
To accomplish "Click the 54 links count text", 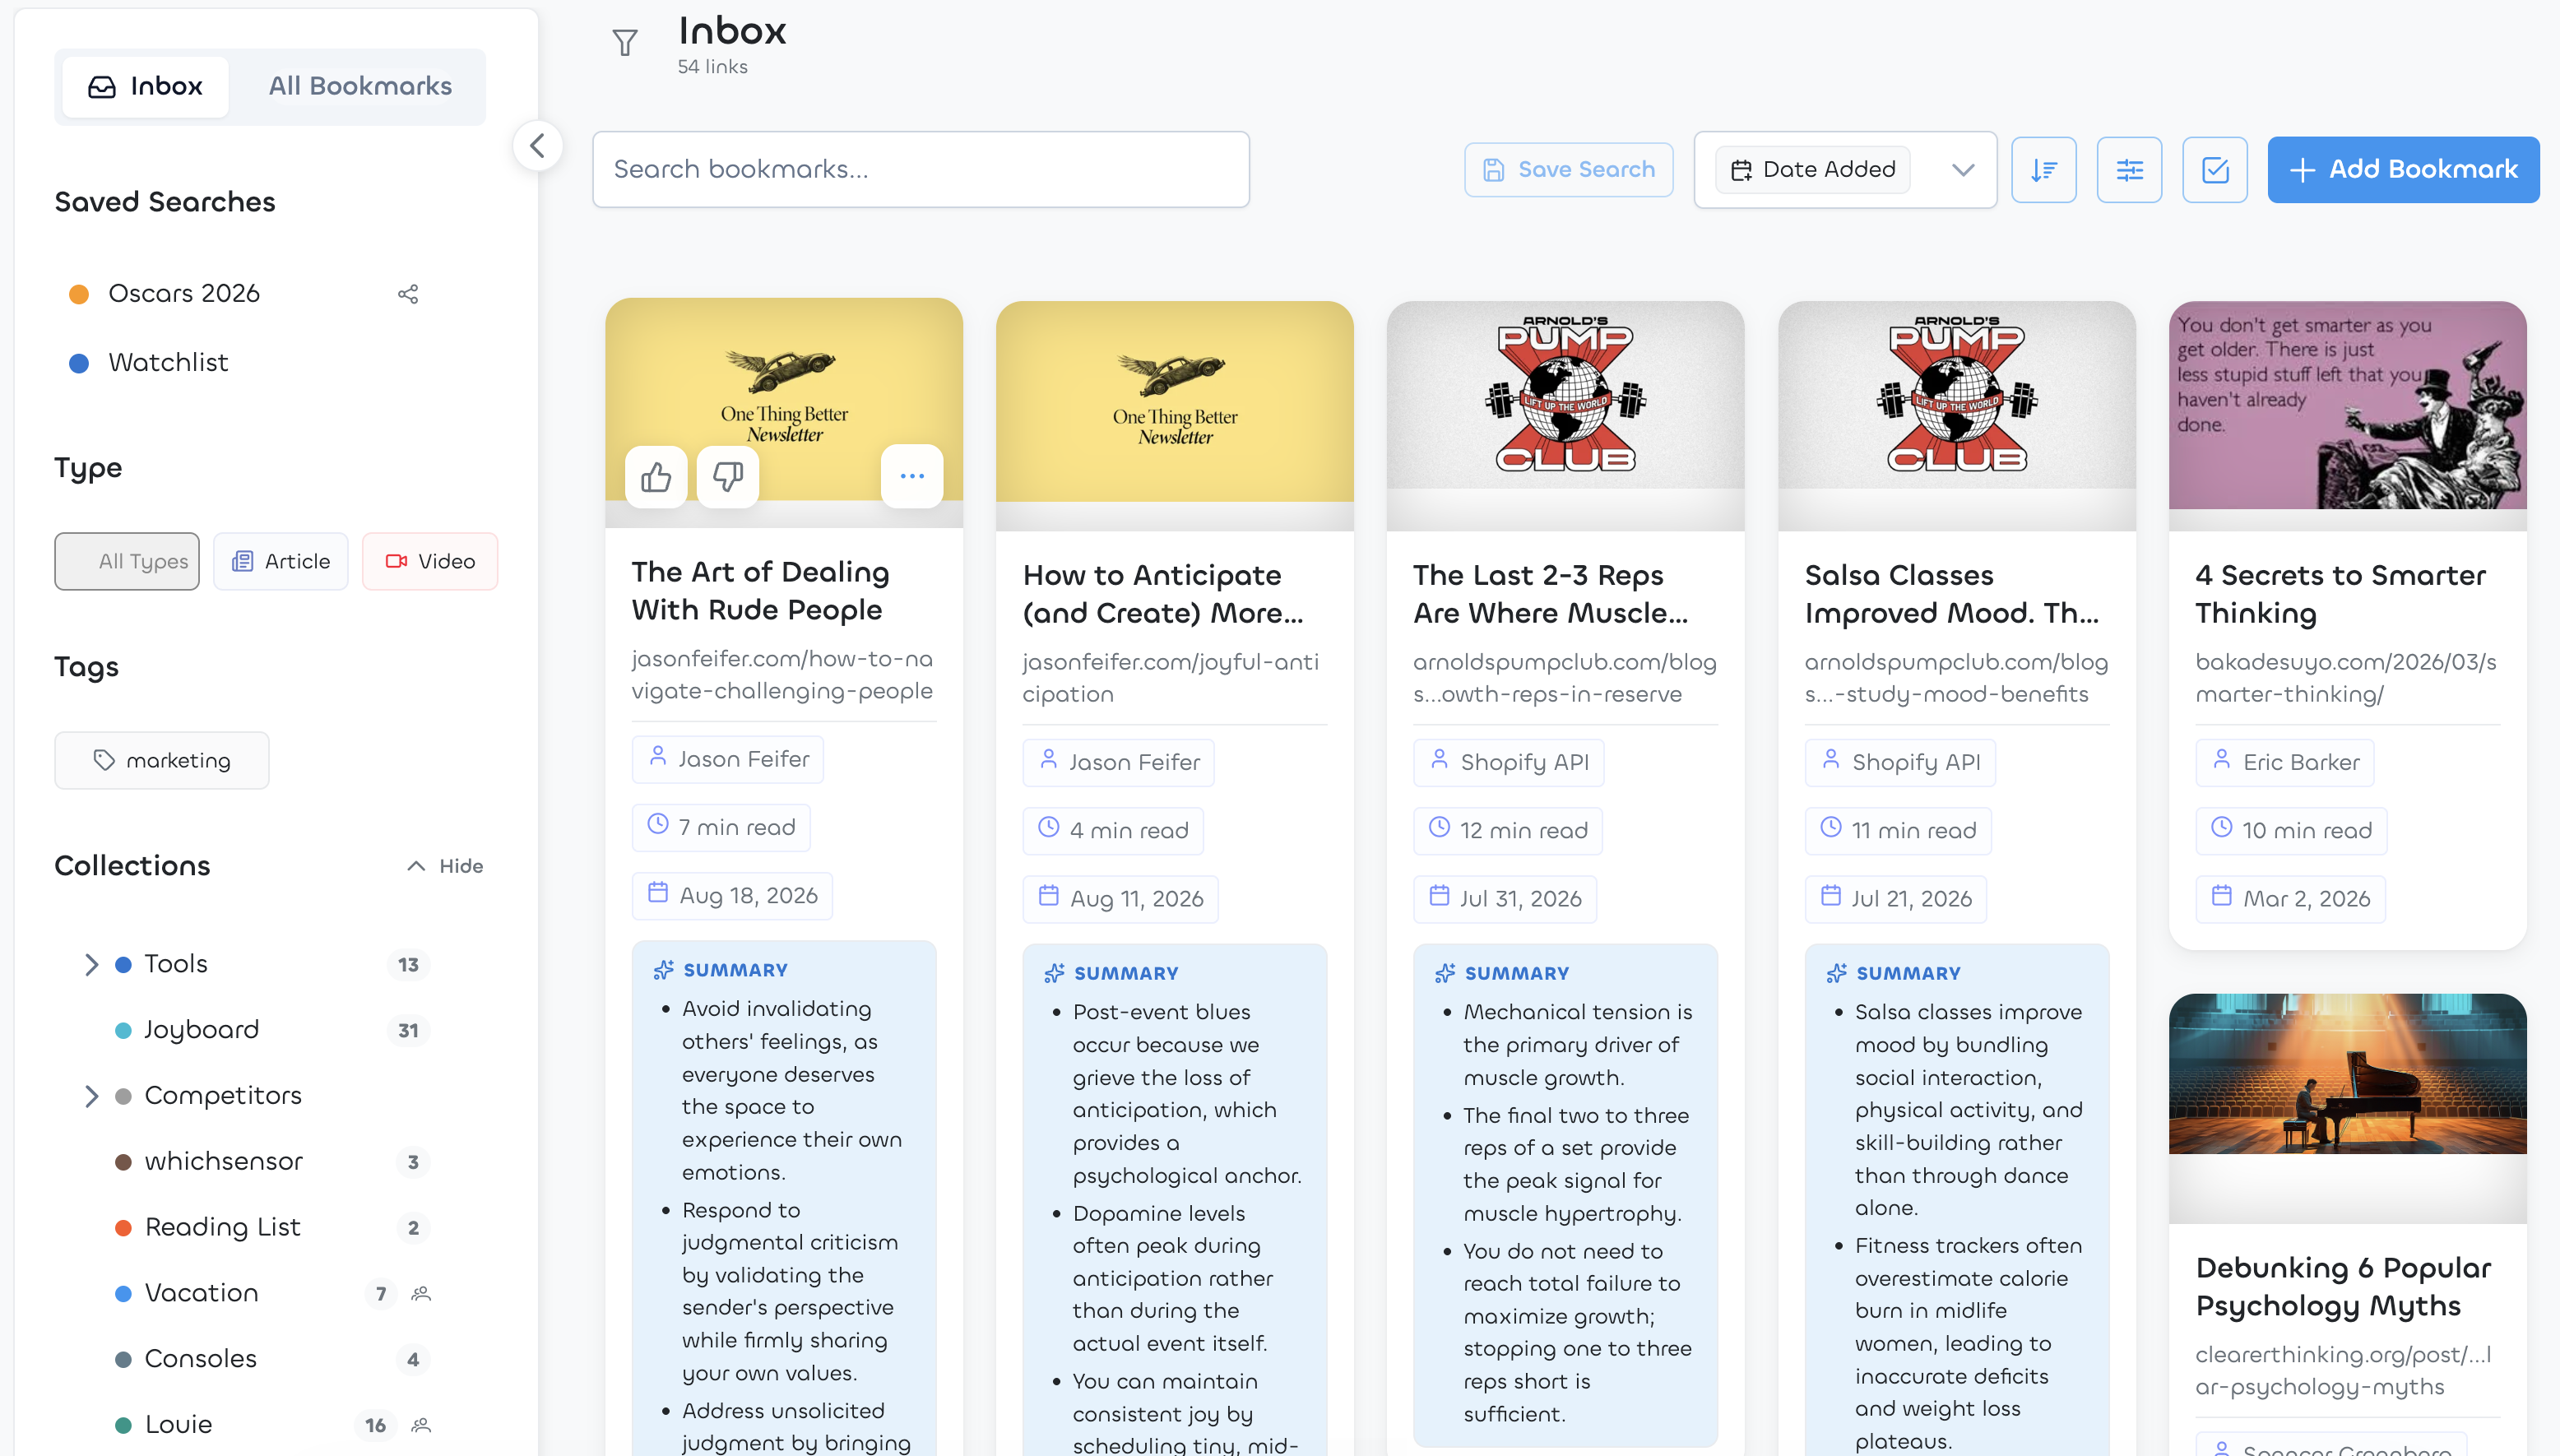I will pos(712,67).
